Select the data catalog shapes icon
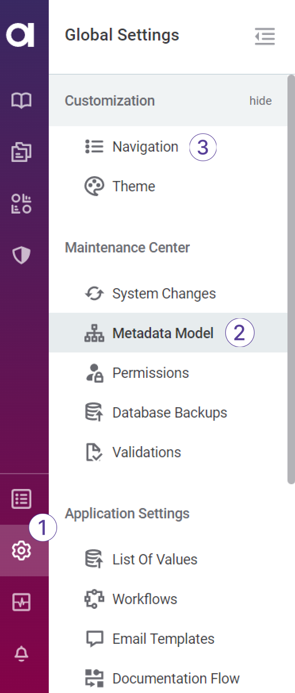295x693 pixels. click(x=21, y=204)
